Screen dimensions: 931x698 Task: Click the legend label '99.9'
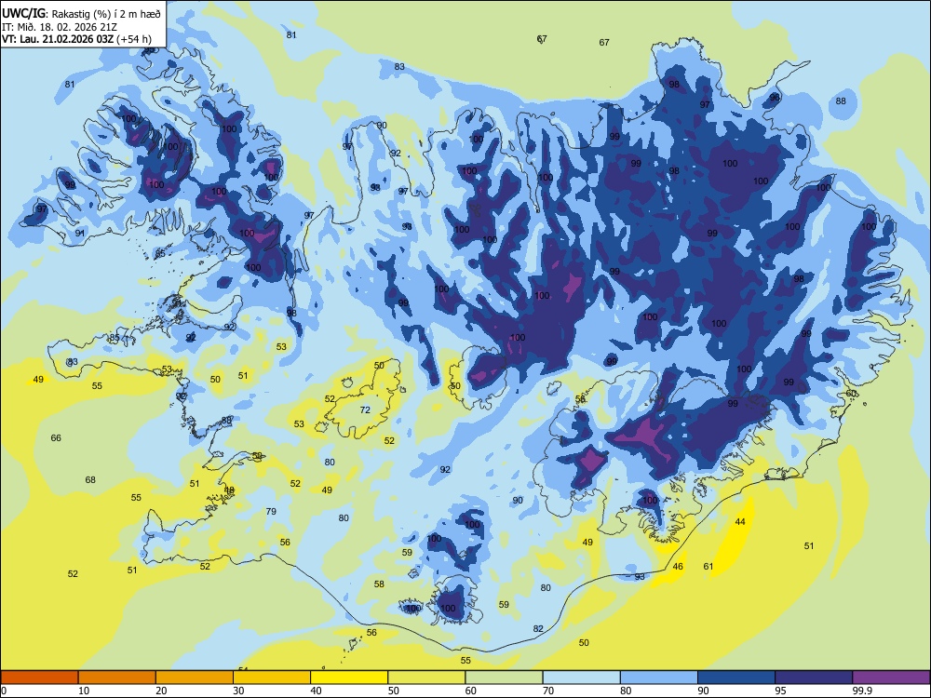click(x=861, y=691)
